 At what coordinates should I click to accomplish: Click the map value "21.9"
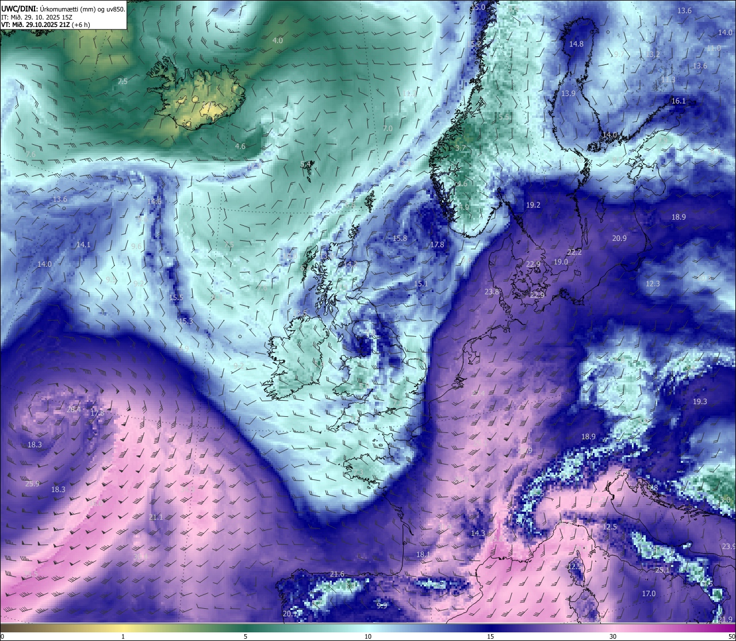coord(726,620)
